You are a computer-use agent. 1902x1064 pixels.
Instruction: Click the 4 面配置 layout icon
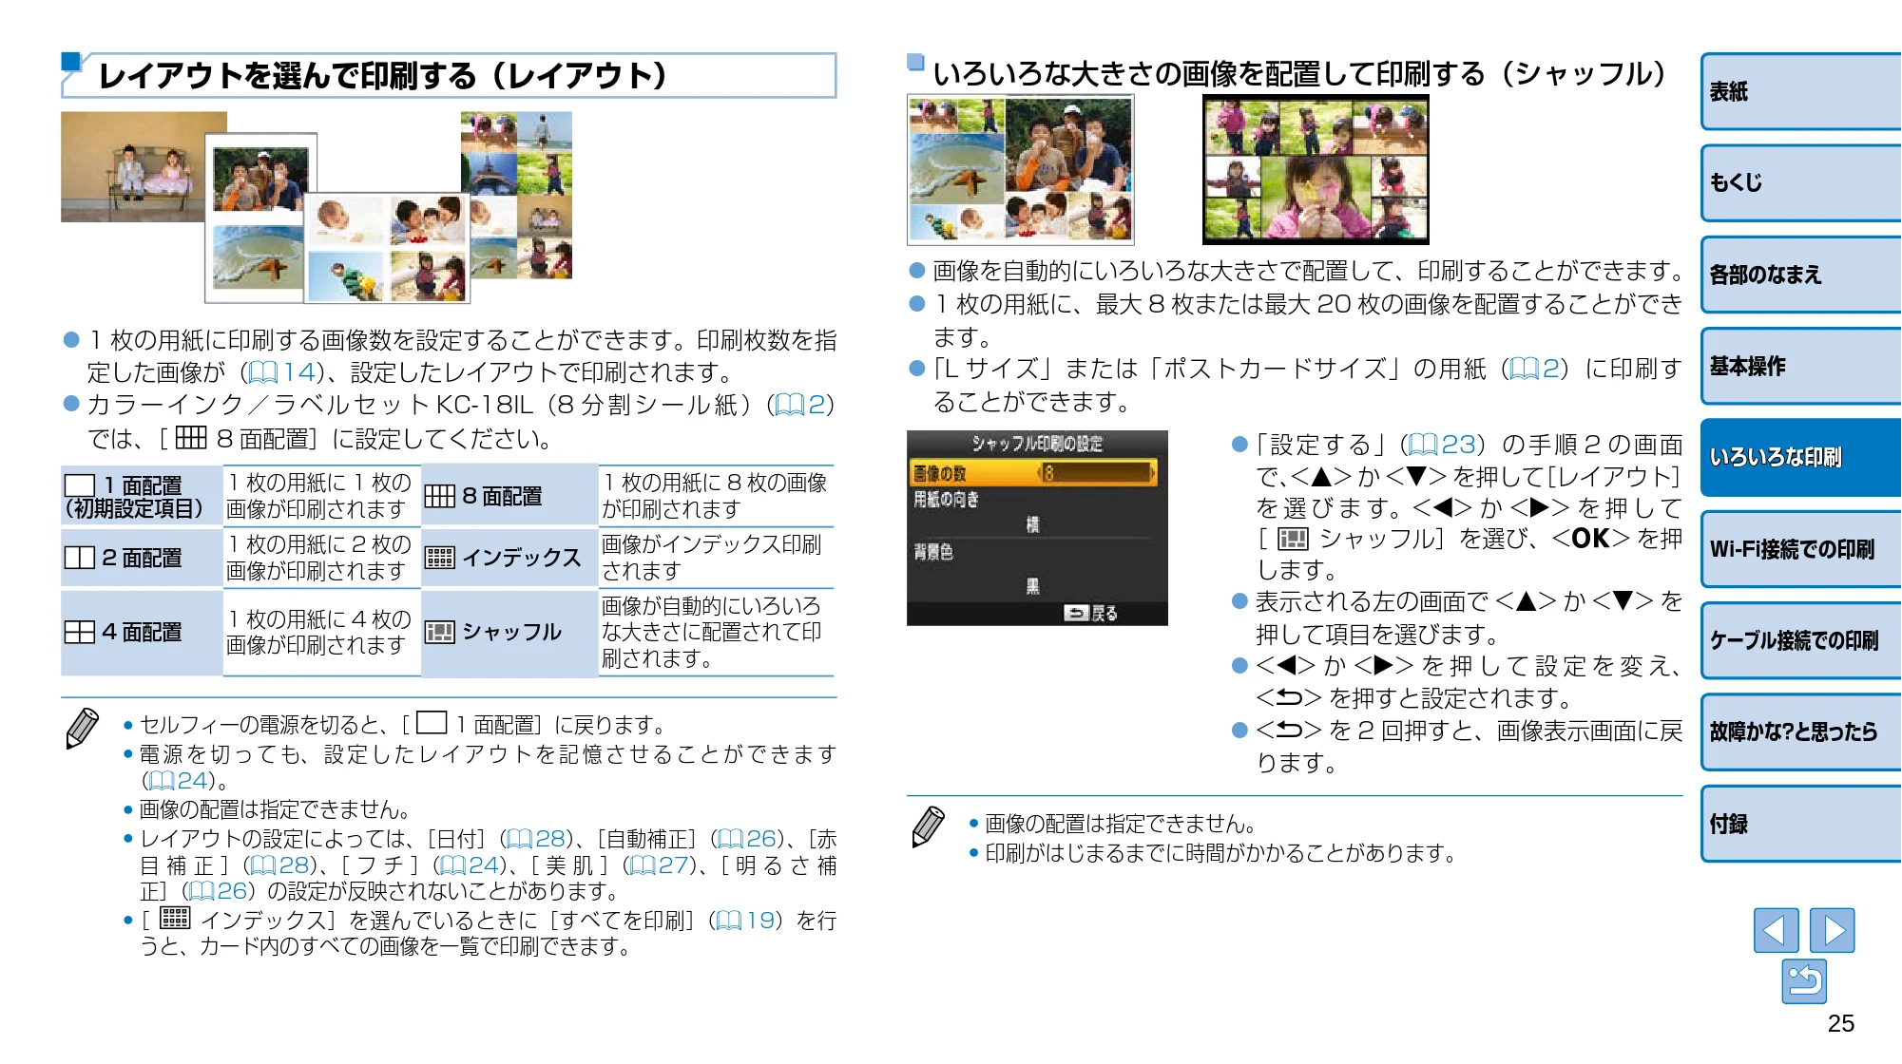(x=80, y=632)
